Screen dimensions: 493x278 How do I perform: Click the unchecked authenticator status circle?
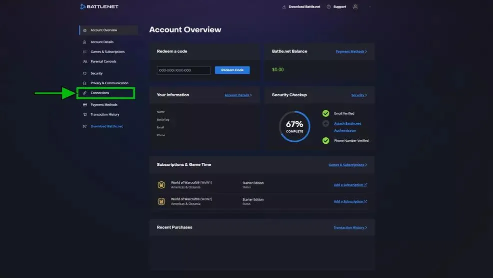pyautogui.click(x=325, y=124)
